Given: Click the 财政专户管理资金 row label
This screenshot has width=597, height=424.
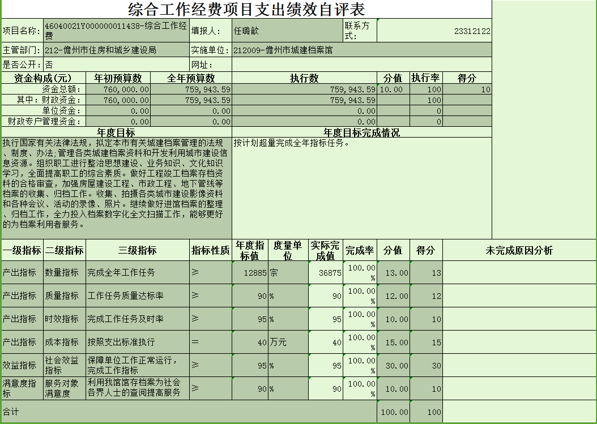Looking at the screenshot, I should click(44, 121).
